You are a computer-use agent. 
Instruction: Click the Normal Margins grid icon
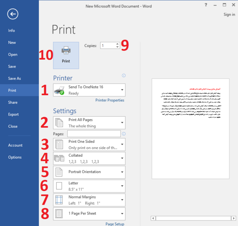click(59, 200)
